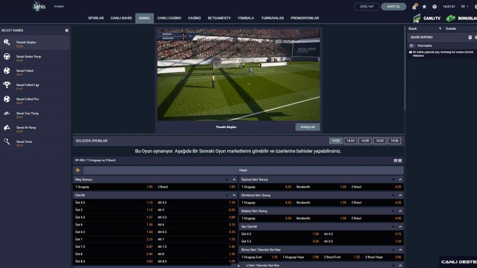Screen dimensions: 477x268
Task: Open the help question mark icon
Action: (x=434, y=7)
